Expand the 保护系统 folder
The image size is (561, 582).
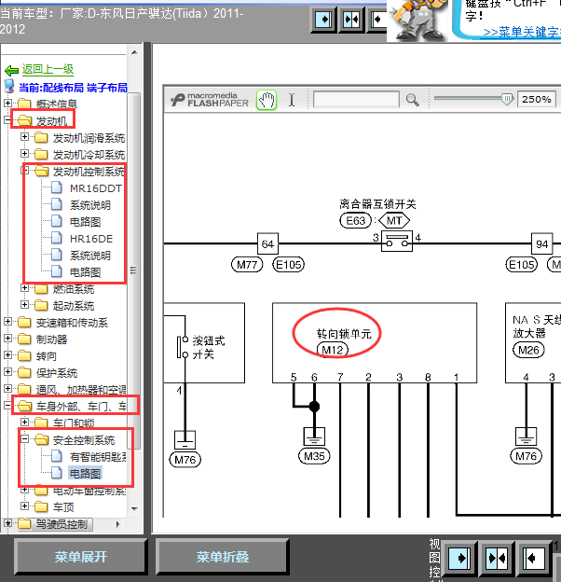[7, 371]
